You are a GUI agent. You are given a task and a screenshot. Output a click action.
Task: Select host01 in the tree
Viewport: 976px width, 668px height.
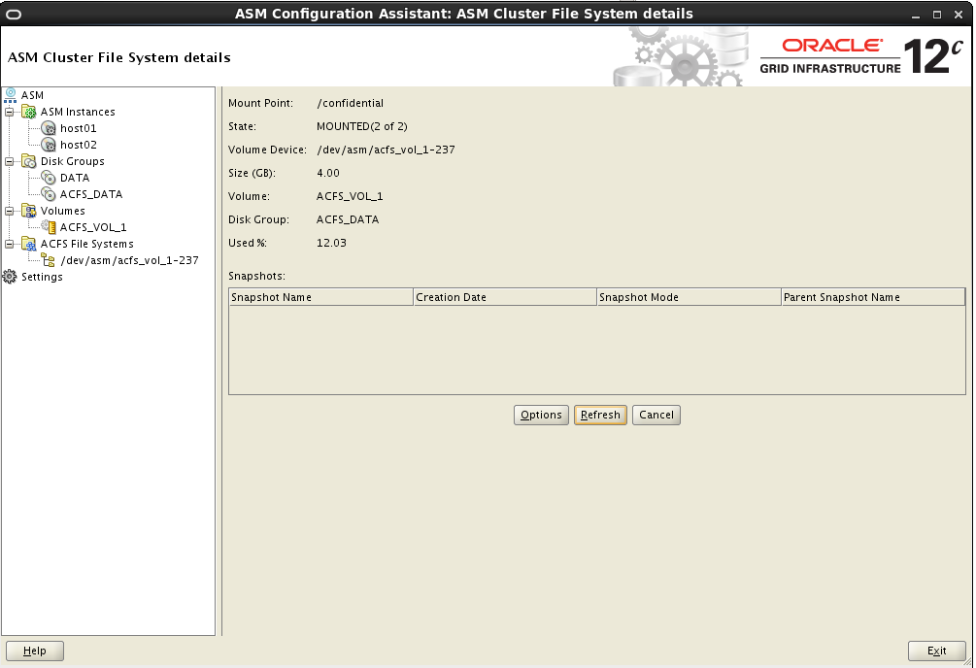coord(79,128)
